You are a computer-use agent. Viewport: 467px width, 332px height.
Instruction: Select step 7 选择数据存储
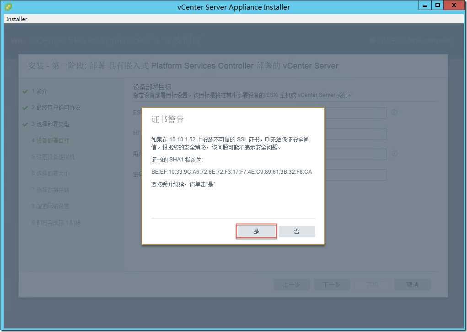[50, 190]
